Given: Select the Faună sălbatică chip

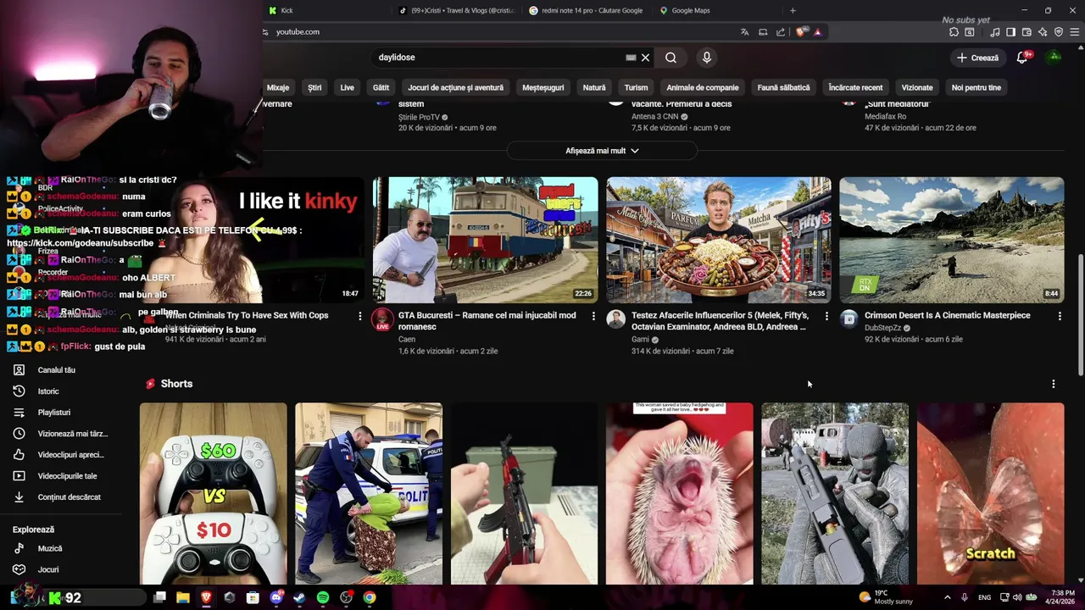Looking at the screenshot, I should (x=783, y=87).
